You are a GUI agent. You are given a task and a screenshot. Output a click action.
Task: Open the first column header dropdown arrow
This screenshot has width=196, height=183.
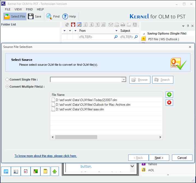tap(64, 31)
